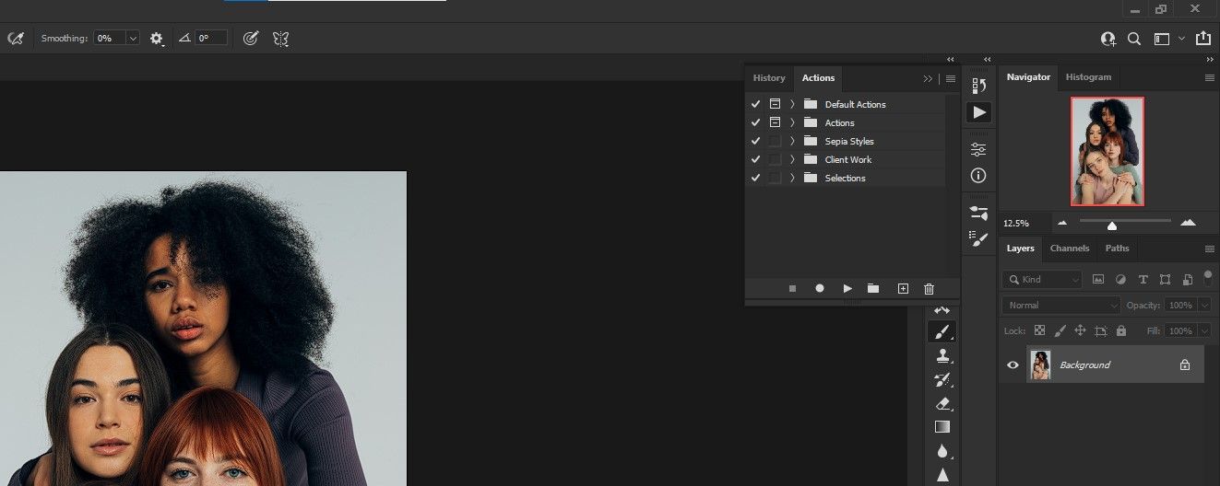Toggle the airbrush build-up effects icon

15,39
